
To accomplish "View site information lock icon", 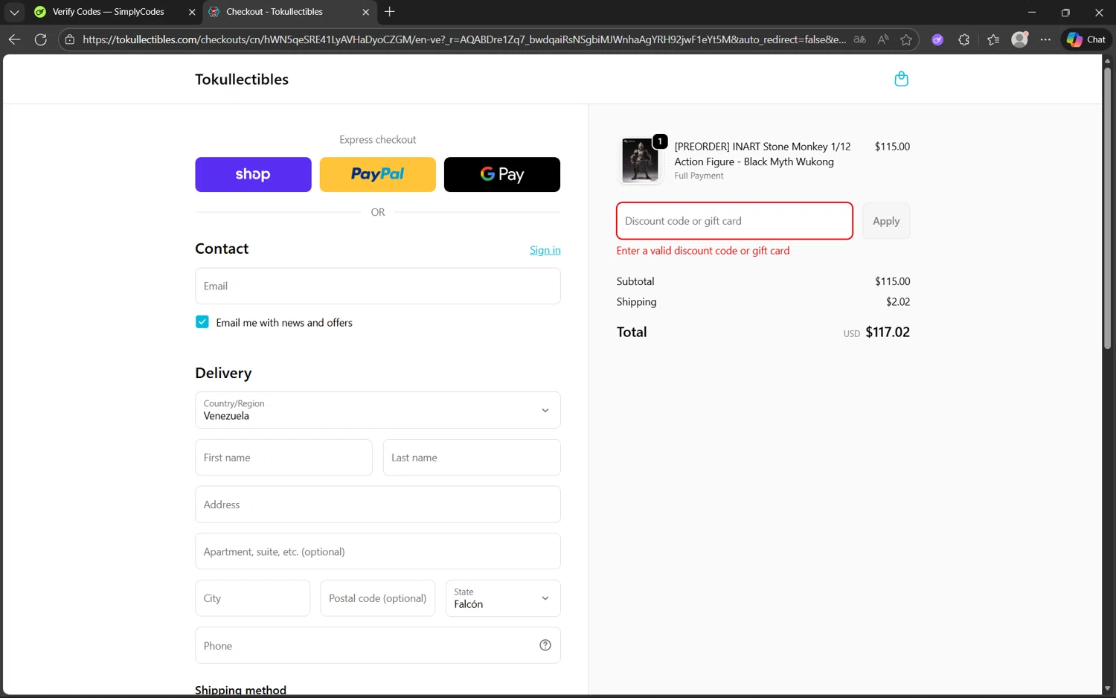I will tap(69, 39).
